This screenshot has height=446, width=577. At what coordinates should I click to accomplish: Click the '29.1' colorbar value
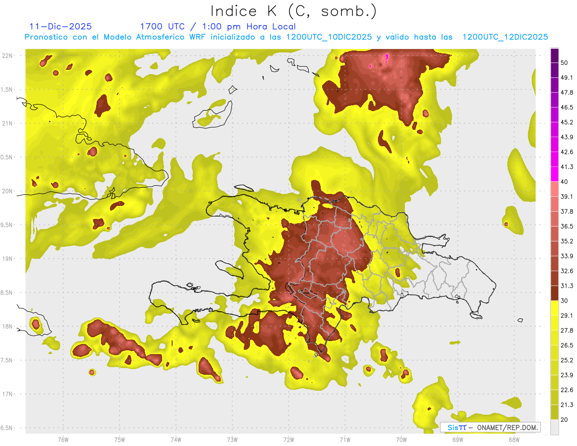567,316
